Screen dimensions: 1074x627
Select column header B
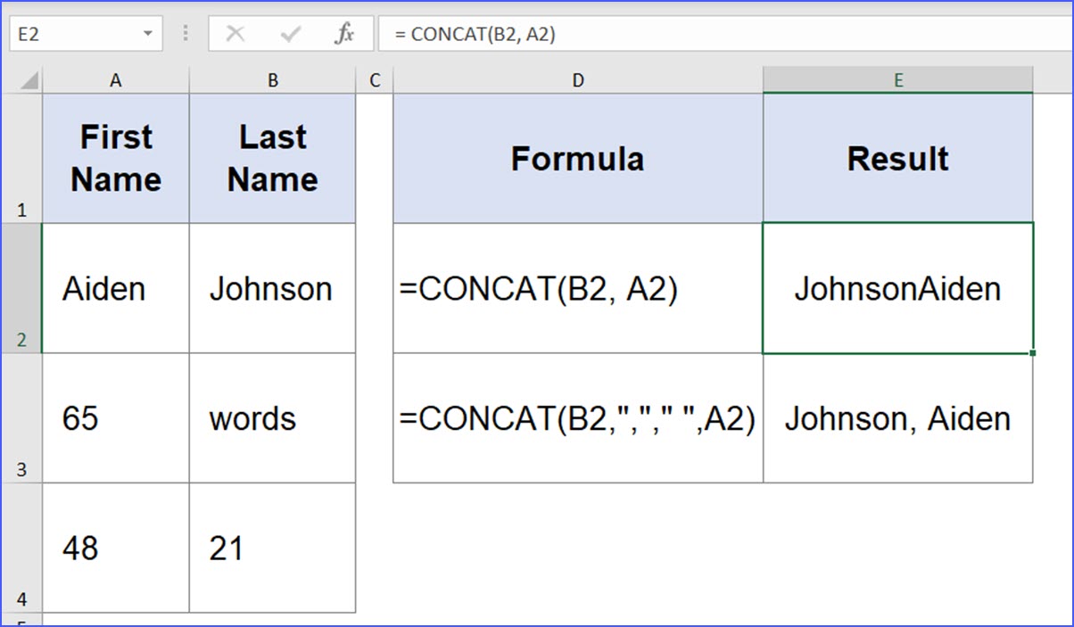(271, 79)
